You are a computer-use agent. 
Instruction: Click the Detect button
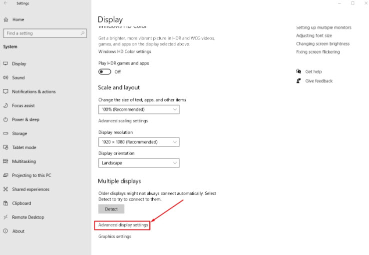[111, 209]
